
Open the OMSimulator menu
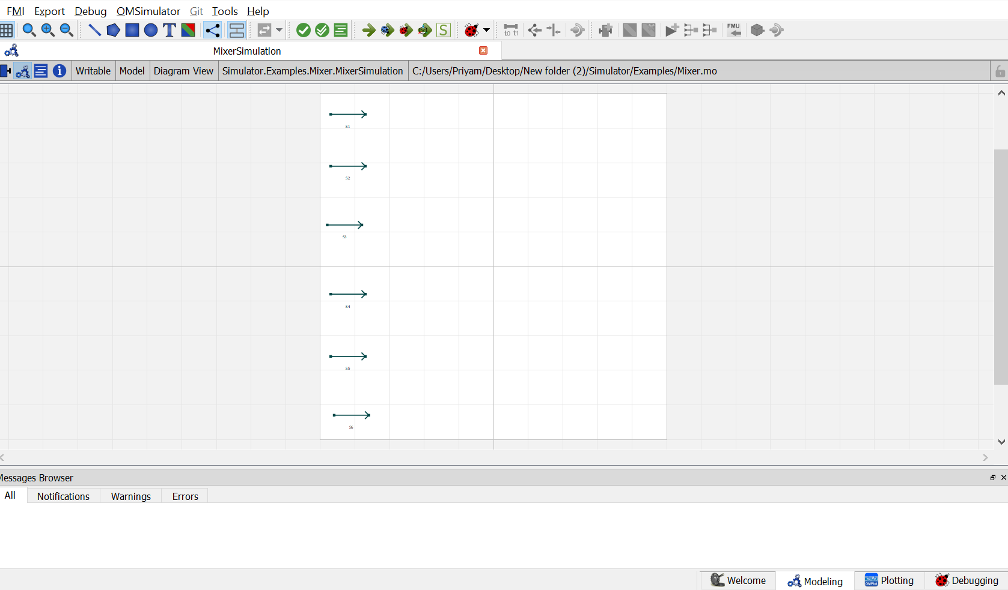point(148,11)
